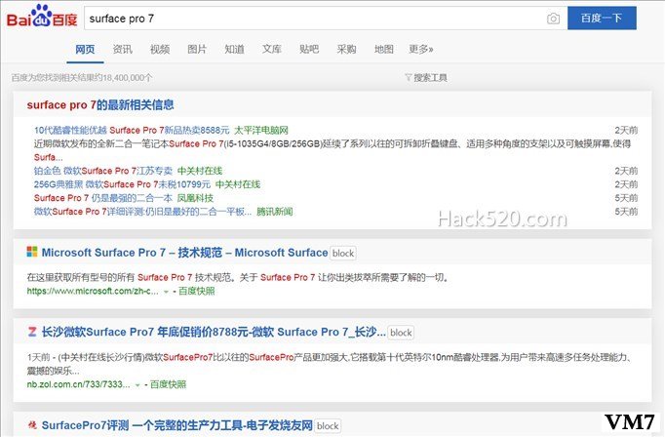Open Microsoft Surface Pro 7 – 技术规范 result title
The width and height of the screenshot is (665, 437).
click(x=184, y=253)
